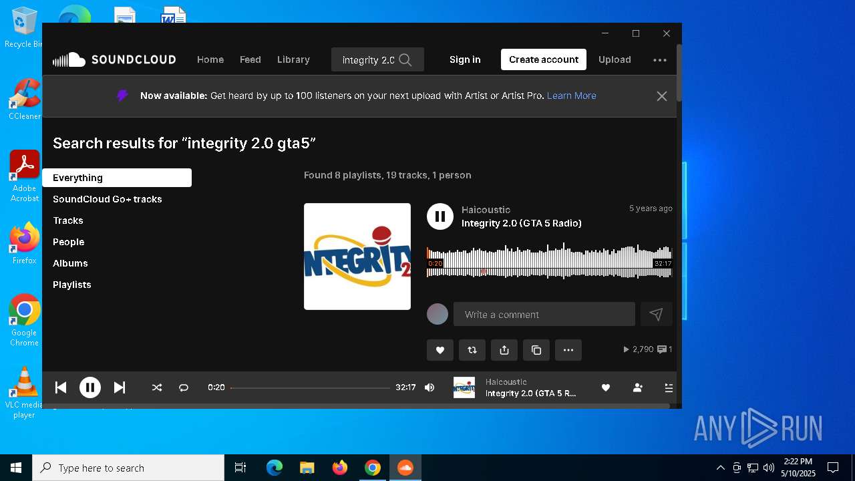This screenshot has height=481, width=855.
Task: Copy the track link
Action: click(x=536, y=350)
